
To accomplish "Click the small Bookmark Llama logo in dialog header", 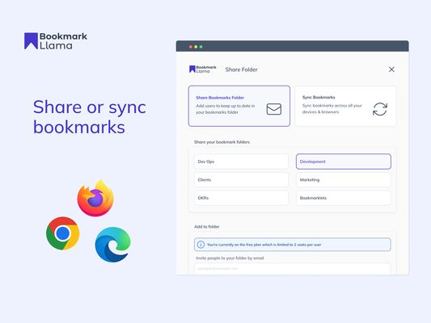I will tap(203, 69).
